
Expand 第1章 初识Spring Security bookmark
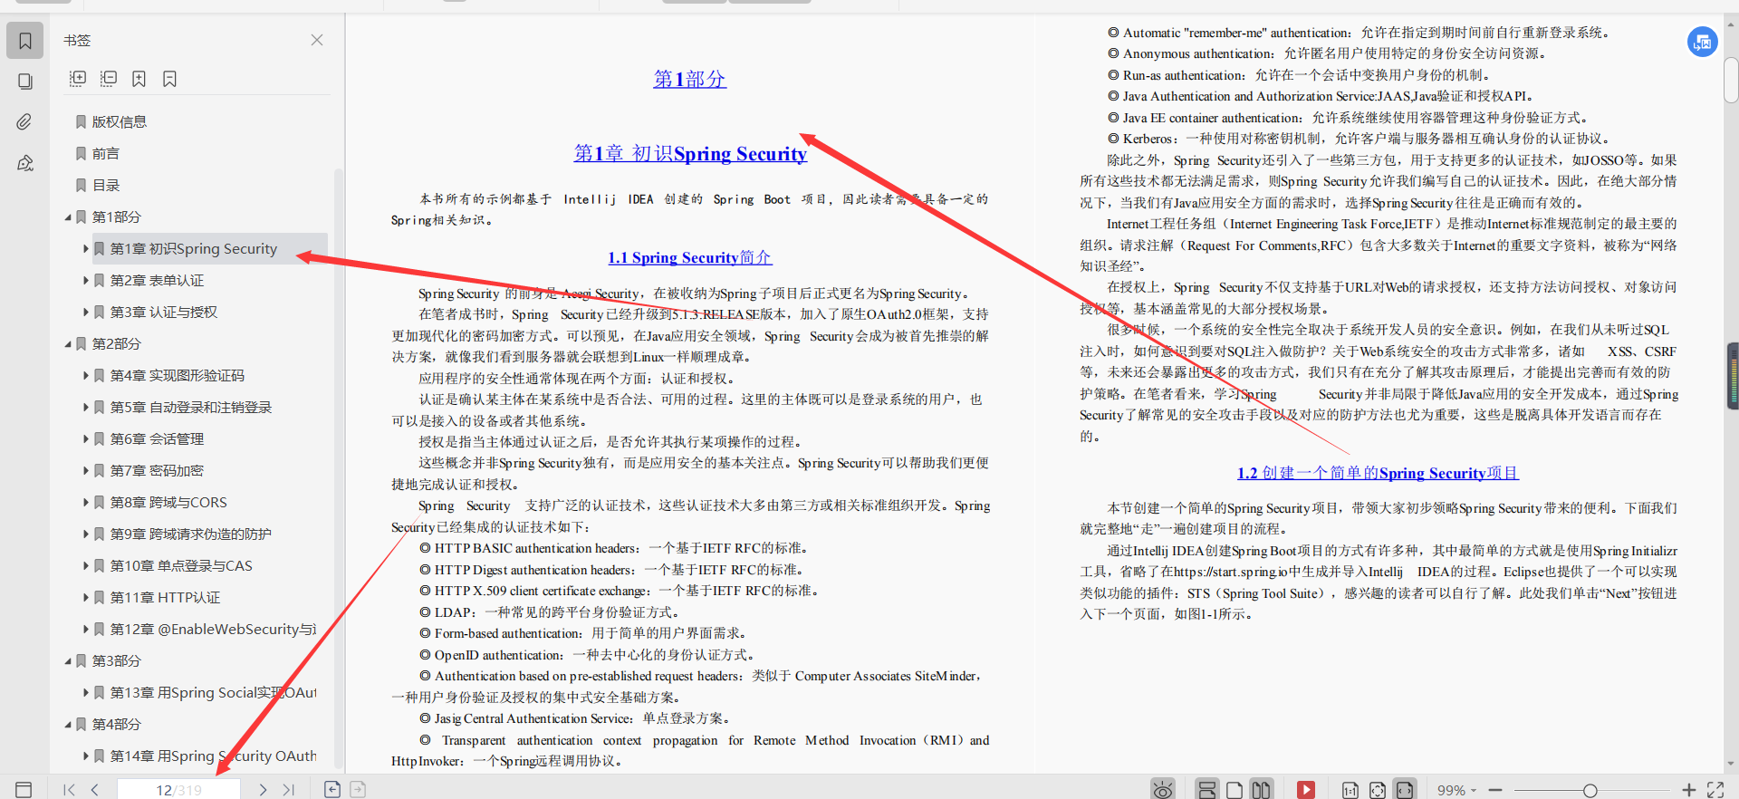pyautogui.click(x=86, y=249)
